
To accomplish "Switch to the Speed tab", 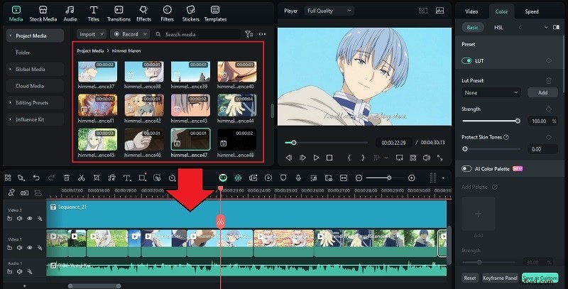I will tap(531, 11).
